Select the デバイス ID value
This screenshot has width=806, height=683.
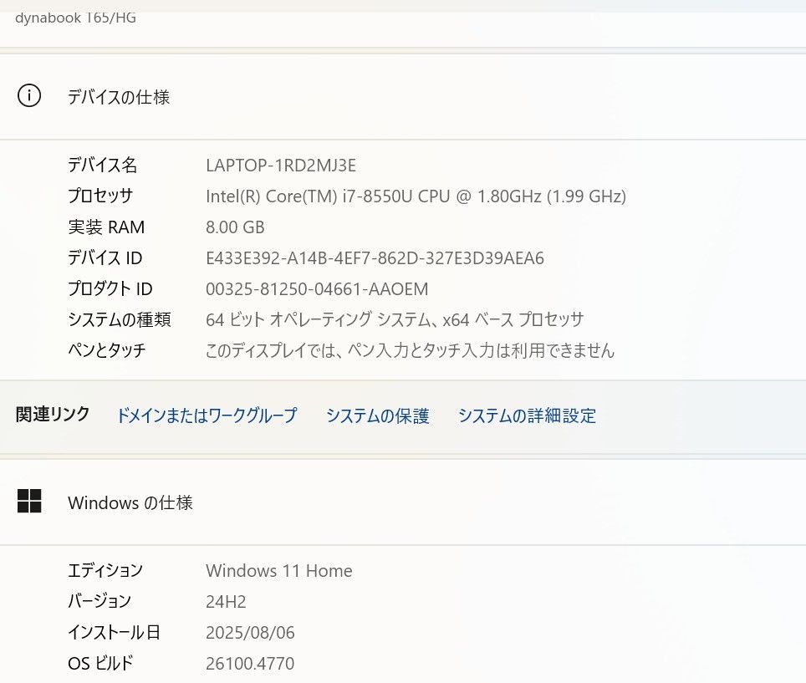[375, 257]
